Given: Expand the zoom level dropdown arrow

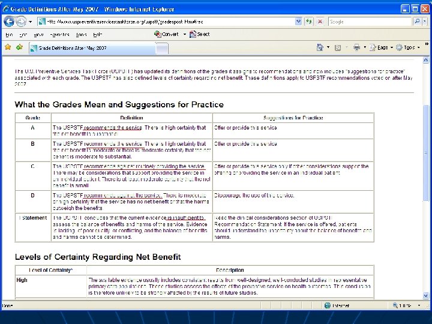Looking at the screenshot, I should pyautogui.click(x=419, y=305).
